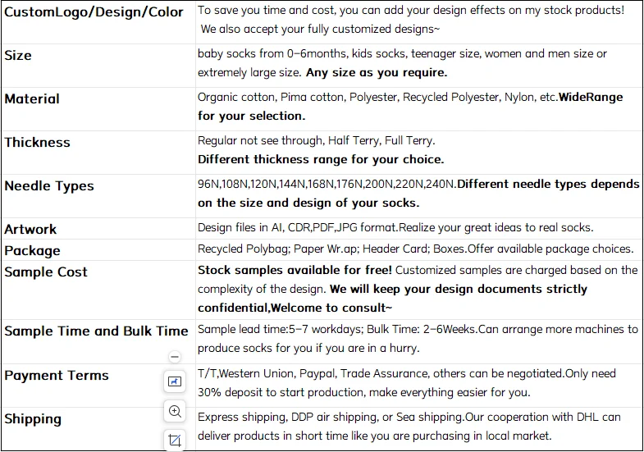Click 'Sample Time and Bulk Time' label
The image size is (644, 452).
coord(96,331)
